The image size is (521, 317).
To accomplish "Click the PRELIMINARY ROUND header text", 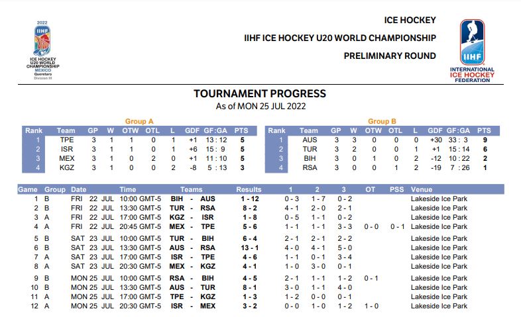I will [390, 56].
